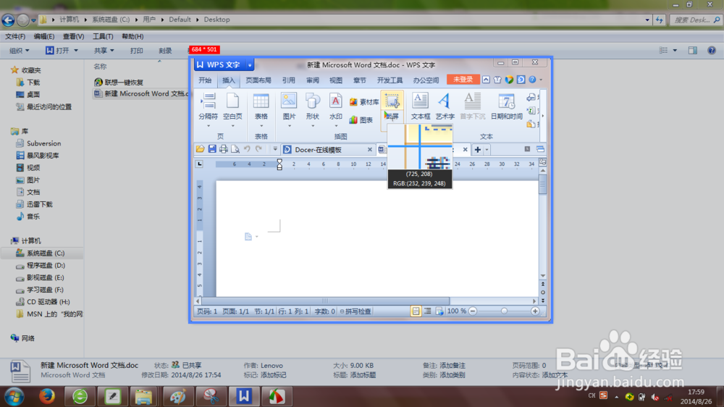Screen dimensions: 724x407
Task: Click the undo arrow in WPS toolbar
Action: click(247, 149)
